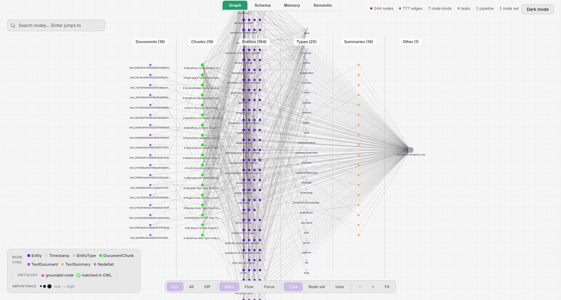561x300 pixels.
Task: Enable Dark mode
Action: [x=538, y=9]
